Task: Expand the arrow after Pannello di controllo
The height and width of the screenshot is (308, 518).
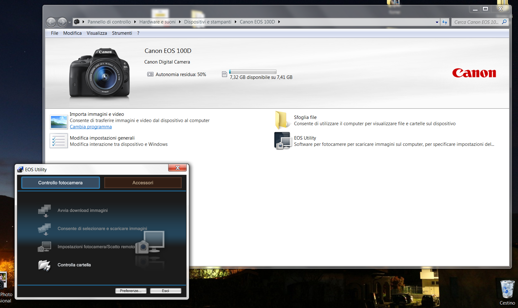Action: (x=135, y=22)
